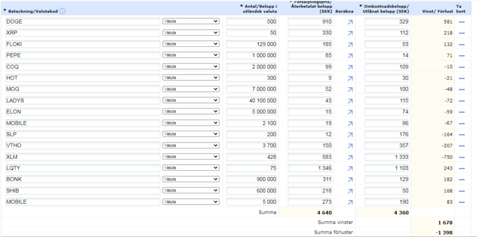Expand the Valuta dropdown in COQ row

tap(191, 66)
